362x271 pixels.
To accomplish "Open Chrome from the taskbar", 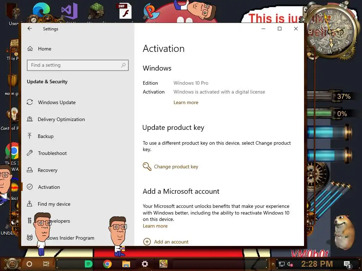I will [x=107, y=264].
